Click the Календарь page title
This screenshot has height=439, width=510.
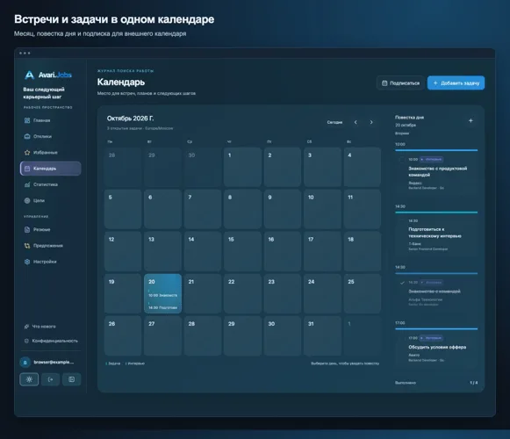(121, 82)
